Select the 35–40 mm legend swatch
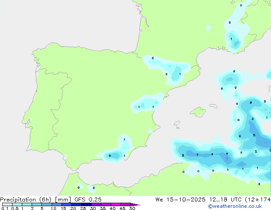This screenshot has height=210, width=271. click(106, 204)
